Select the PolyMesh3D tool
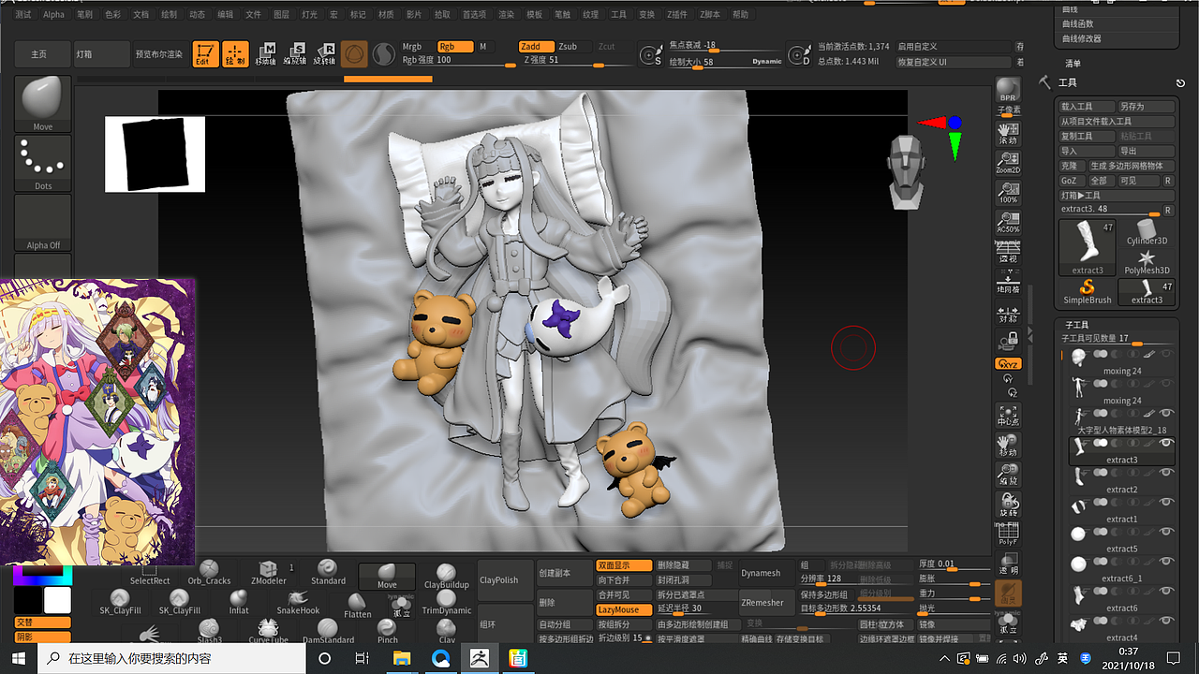The width and height of the screenshot is (1199, 674). [x=1146, y=262]
